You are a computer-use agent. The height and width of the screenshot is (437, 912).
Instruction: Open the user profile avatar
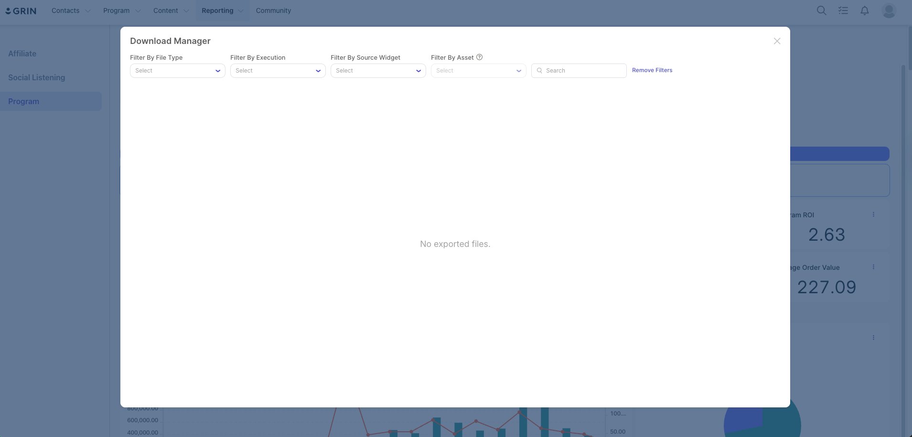pos(889,11)
